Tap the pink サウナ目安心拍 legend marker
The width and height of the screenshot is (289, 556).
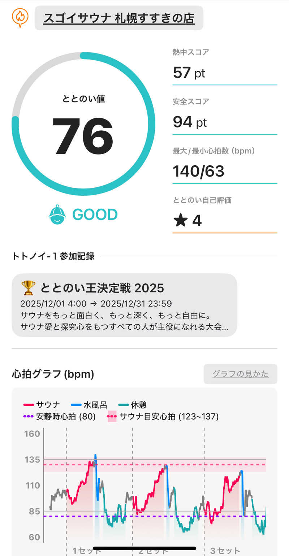click(x=112, y=417)
